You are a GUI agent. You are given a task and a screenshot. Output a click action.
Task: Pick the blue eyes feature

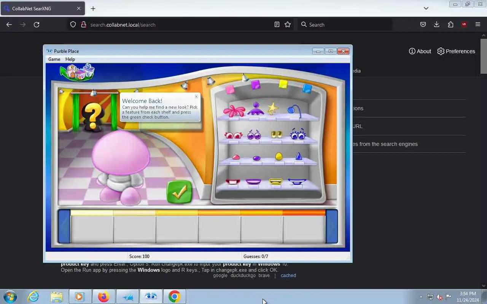click(298, 134)
